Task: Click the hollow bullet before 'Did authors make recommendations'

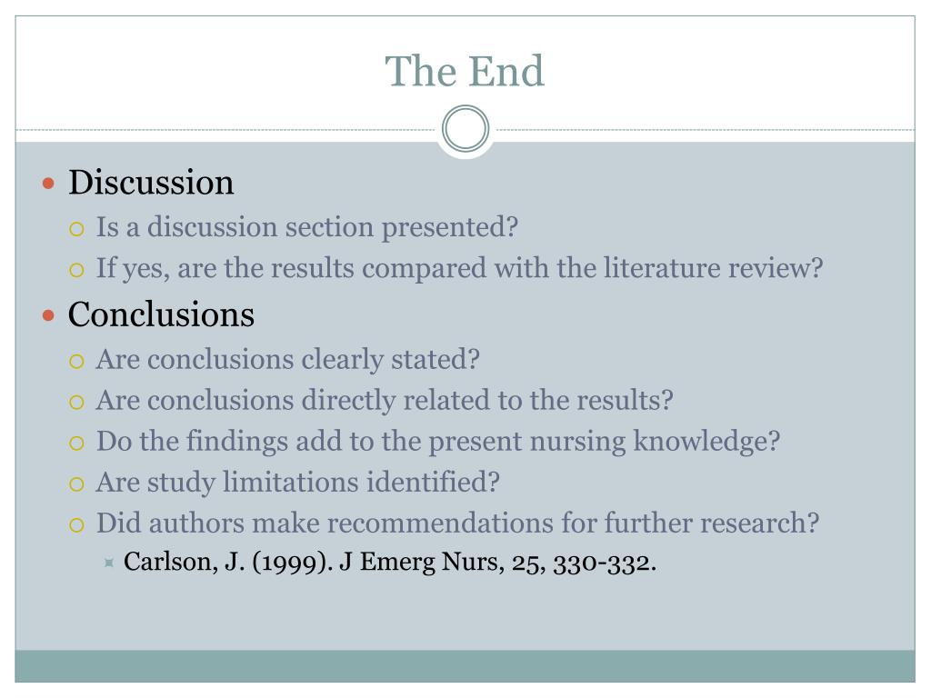Action: (76, 525)
